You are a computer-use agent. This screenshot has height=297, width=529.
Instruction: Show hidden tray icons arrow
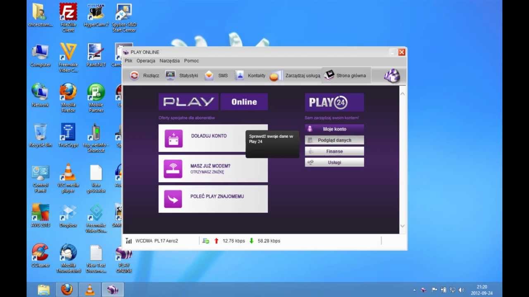tap(415, 290)
